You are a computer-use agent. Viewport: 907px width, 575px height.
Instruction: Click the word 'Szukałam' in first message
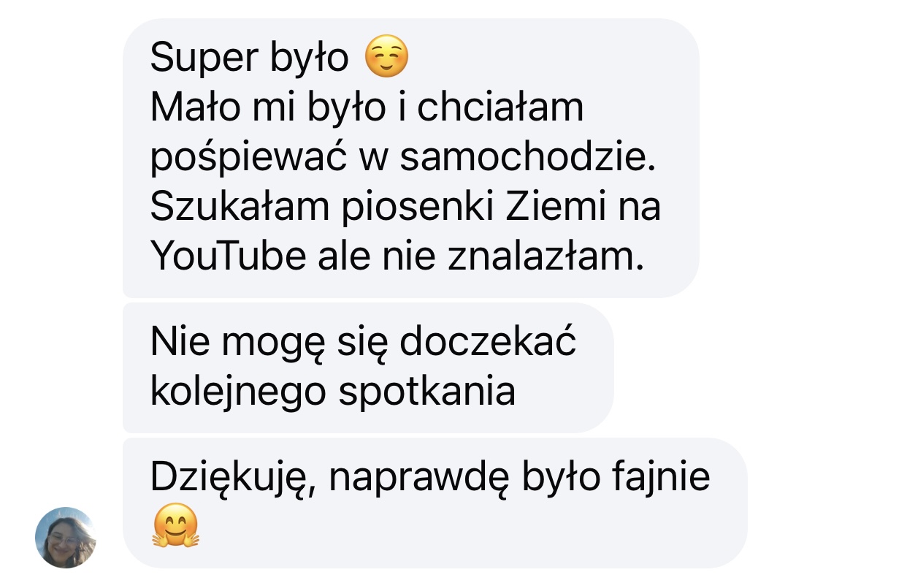click(x=240, y=208)
